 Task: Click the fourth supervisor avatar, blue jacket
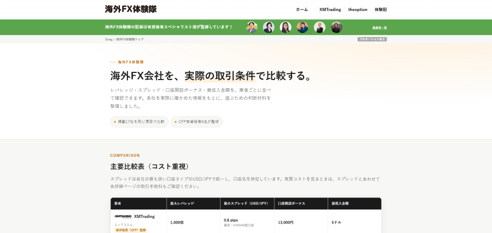303,27
